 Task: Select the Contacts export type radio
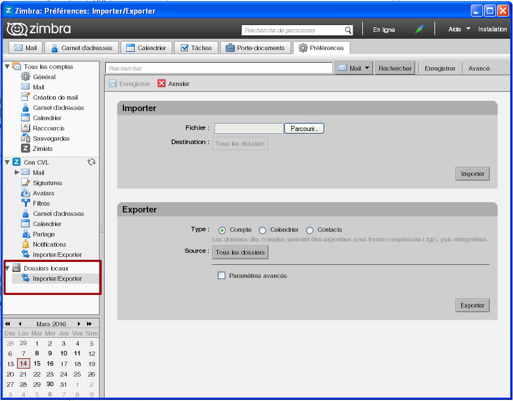click(310, 230)
